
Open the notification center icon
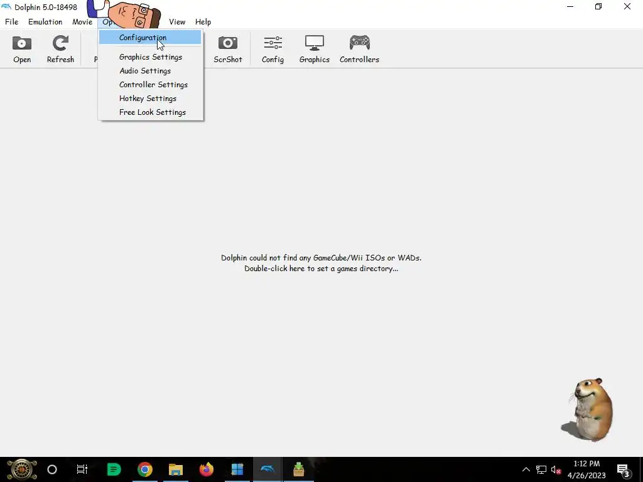pyautogui.click(x=624, y=470)
